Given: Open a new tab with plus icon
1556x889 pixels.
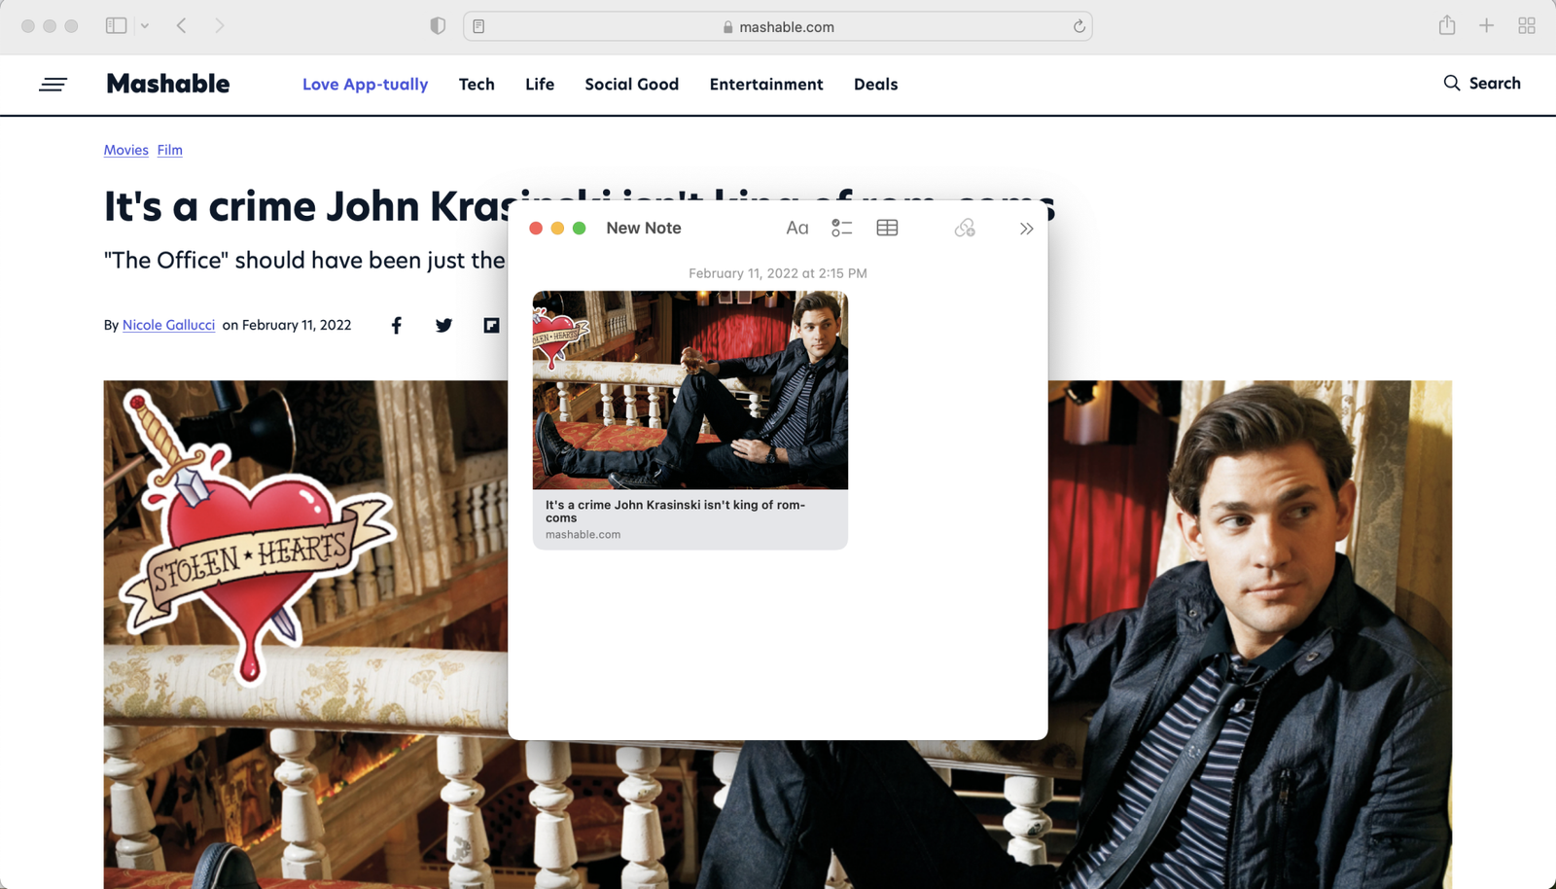Looking at the screenshot, I should (x=1486, y=26).
